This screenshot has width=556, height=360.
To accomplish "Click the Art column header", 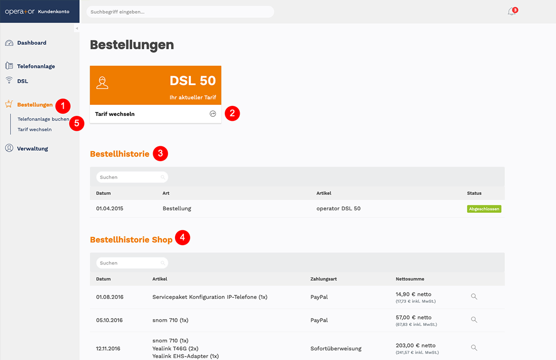I will point(166,193).
